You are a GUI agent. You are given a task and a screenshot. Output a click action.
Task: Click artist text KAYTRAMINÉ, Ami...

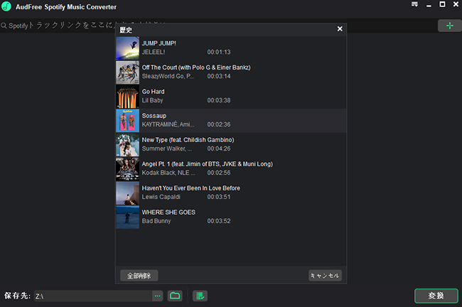coord(168,124)
